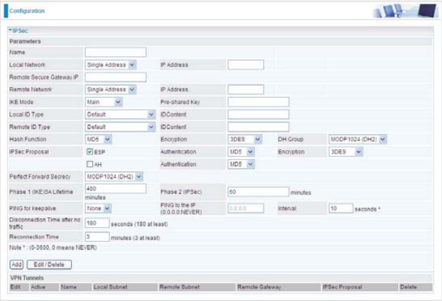Click the PING to the IP field
The image size is (442, 301).
pyautogui.click(x=246, y=208)
